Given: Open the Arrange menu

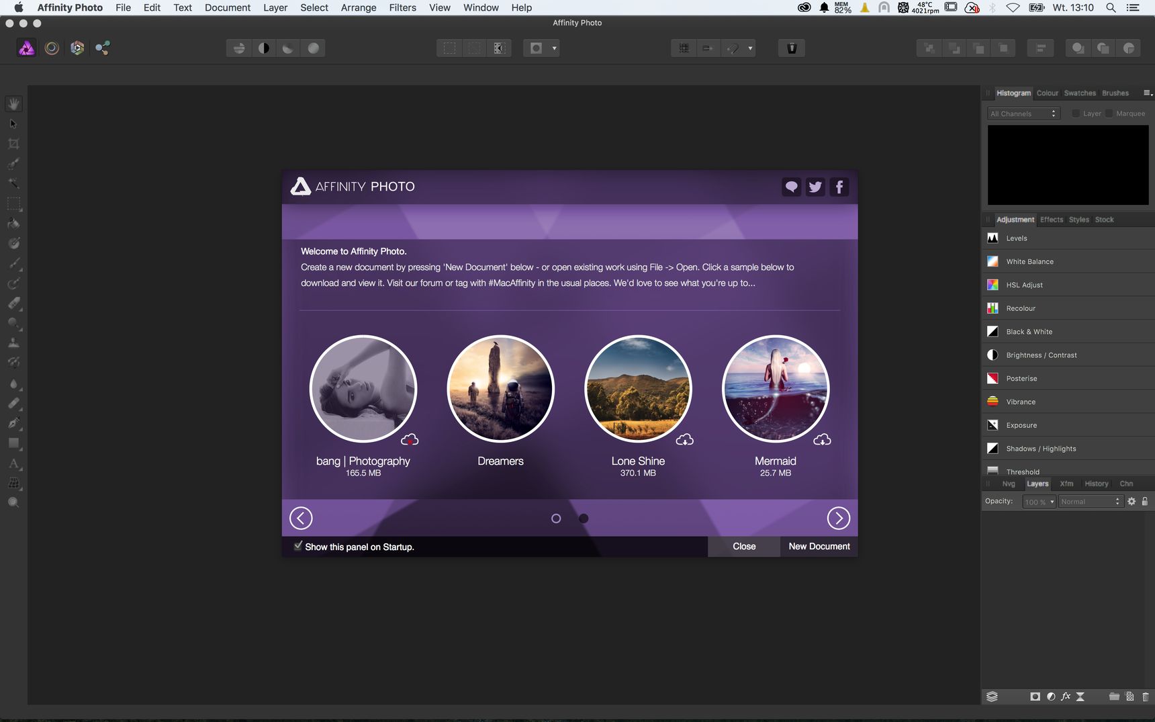Looking at the screenshot, I should [x=359, y=7].
